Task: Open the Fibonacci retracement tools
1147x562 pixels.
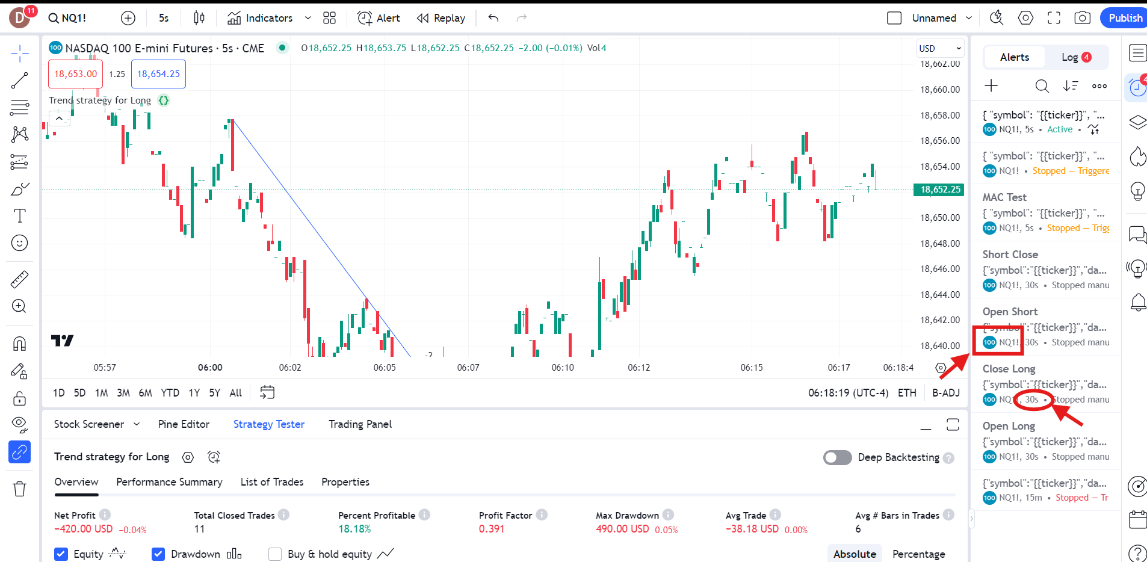Action: 19,108
